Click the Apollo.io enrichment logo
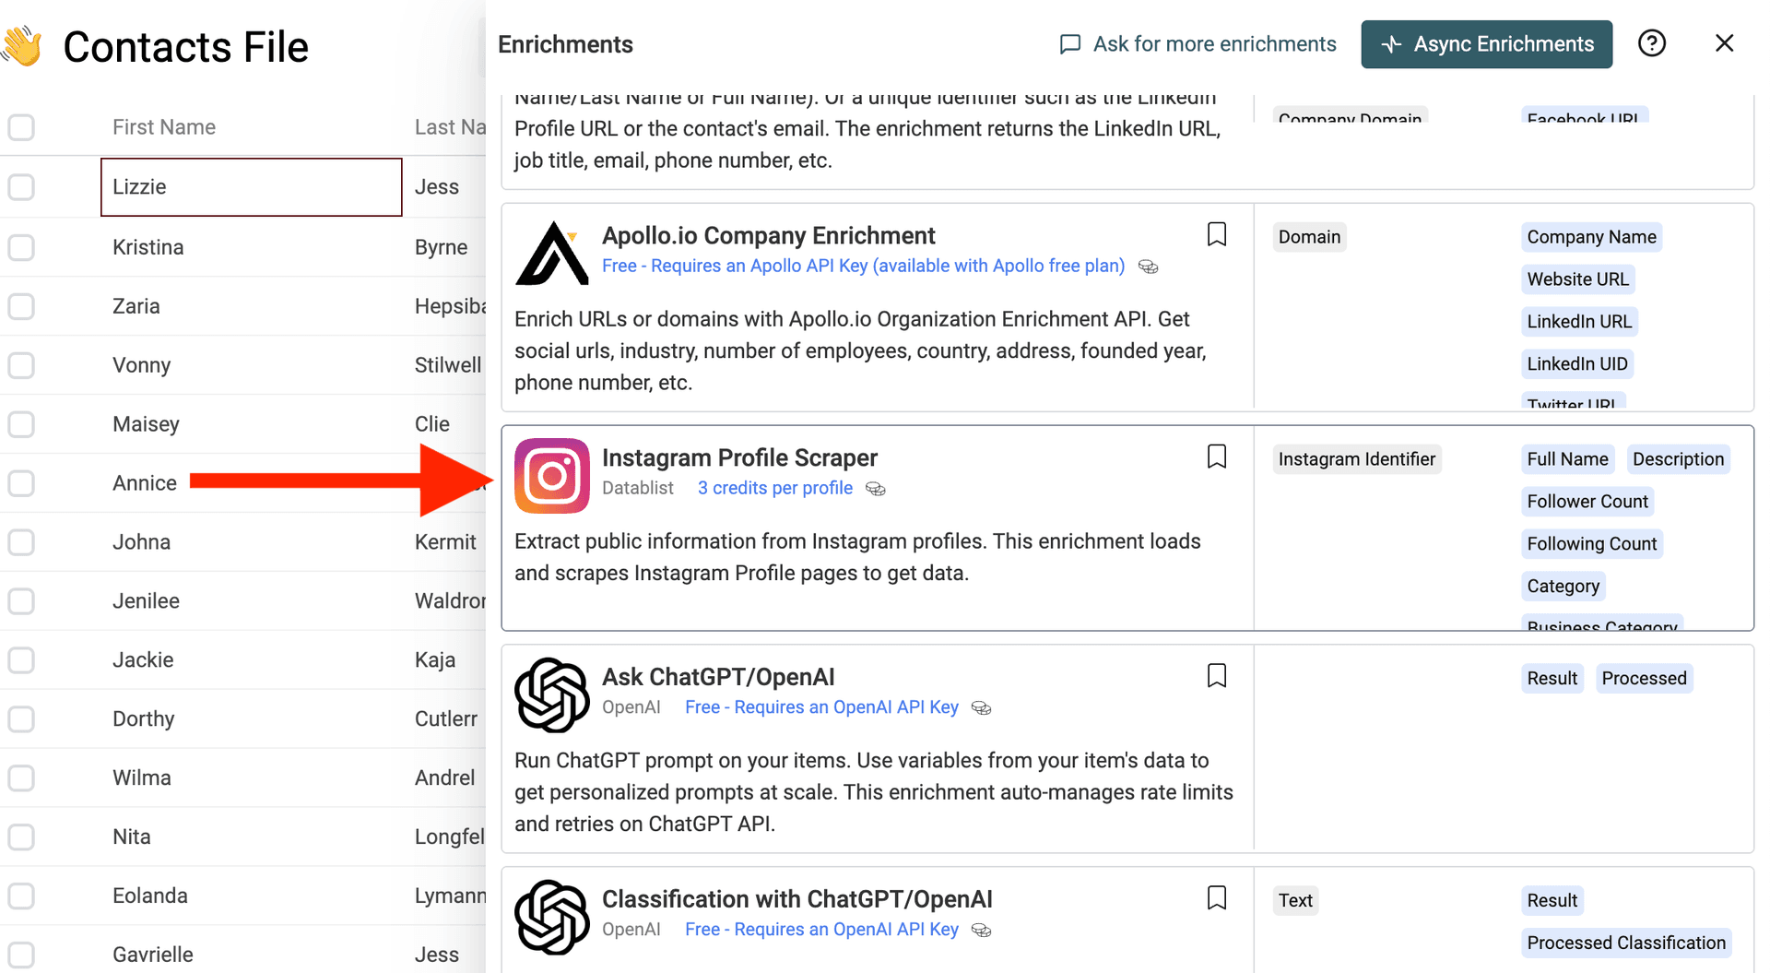 tap(551, 254)
